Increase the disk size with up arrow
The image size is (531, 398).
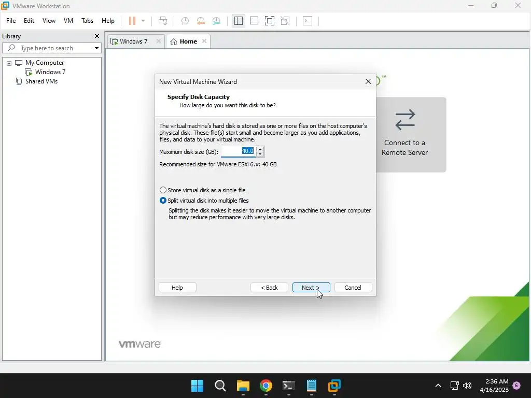[x=260, y=149]
